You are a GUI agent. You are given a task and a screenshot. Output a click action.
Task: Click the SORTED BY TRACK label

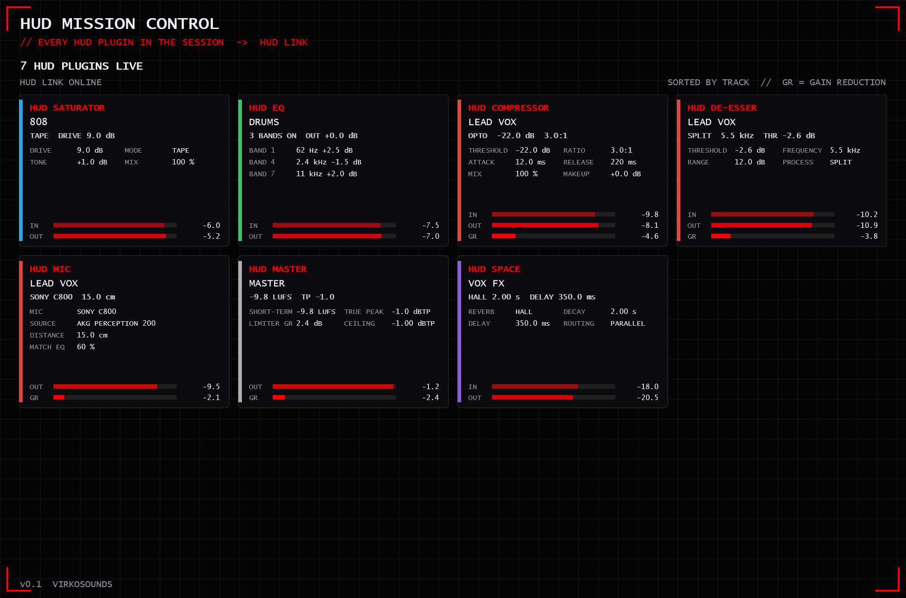tap(708, 82)
